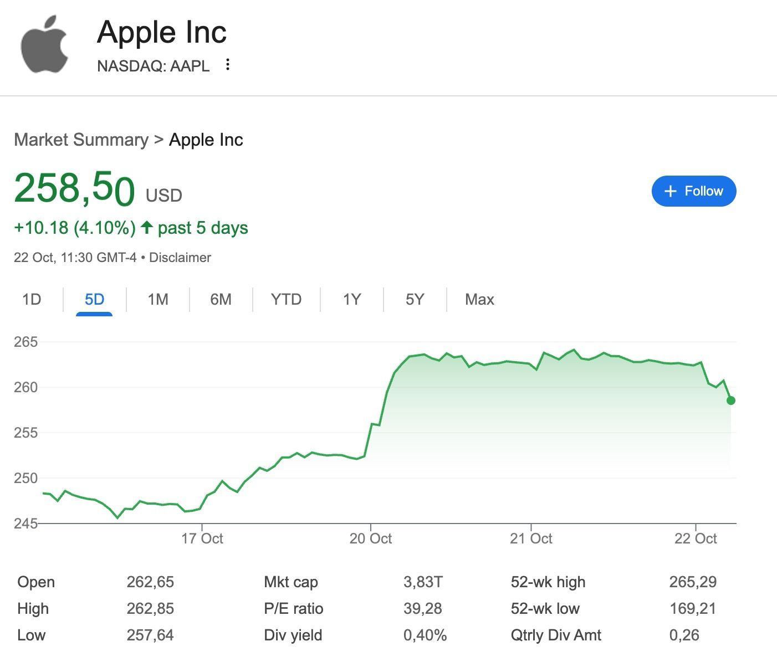
Task: Click the plus icon on Follow
Action: tap(671, 191)
